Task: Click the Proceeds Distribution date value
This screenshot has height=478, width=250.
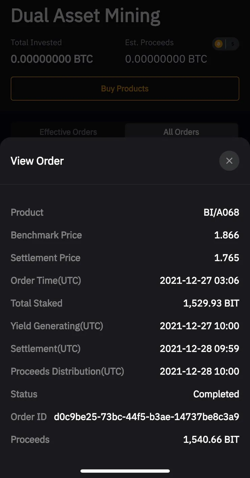Action: (x=199, y=371)
